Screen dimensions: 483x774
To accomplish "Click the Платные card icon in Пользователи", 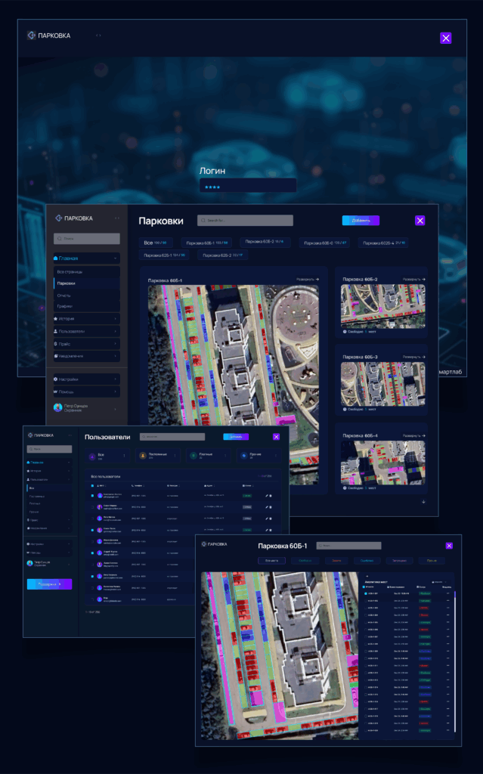I will coord(193,456).
